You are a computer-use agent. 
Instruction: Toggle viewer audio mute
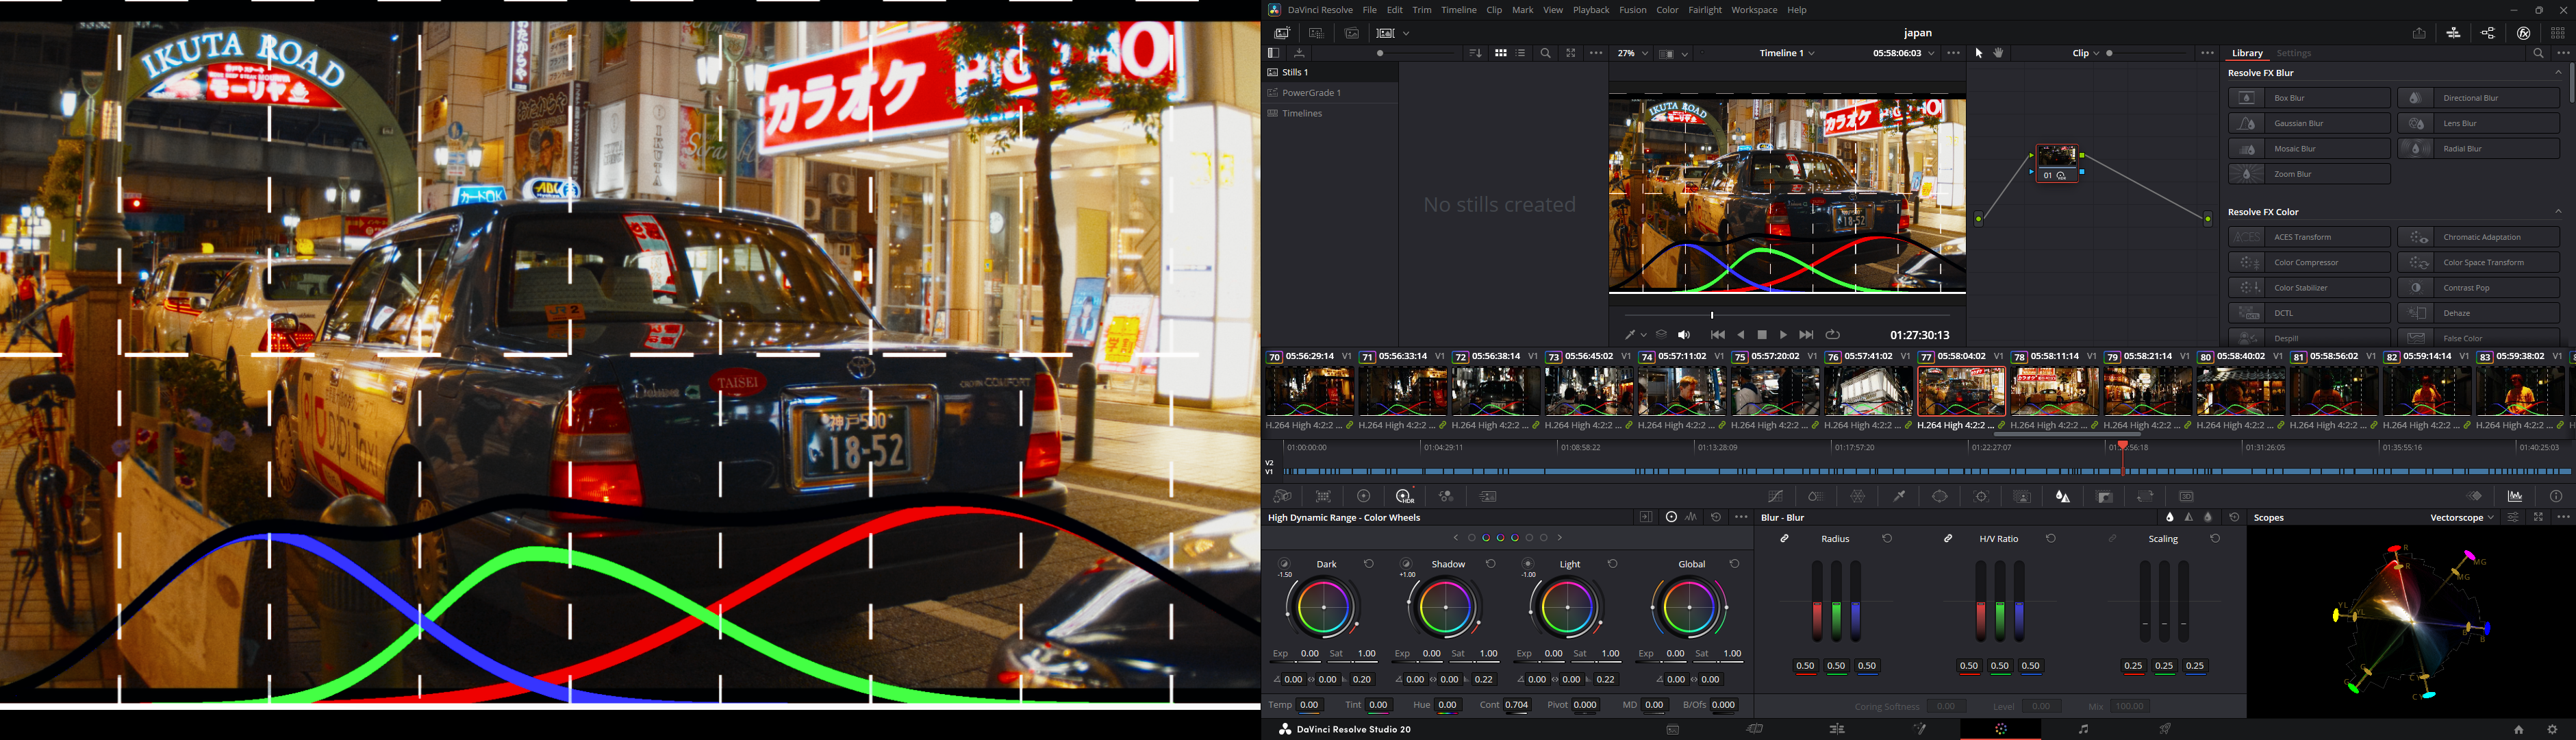tap(1684, 335)
